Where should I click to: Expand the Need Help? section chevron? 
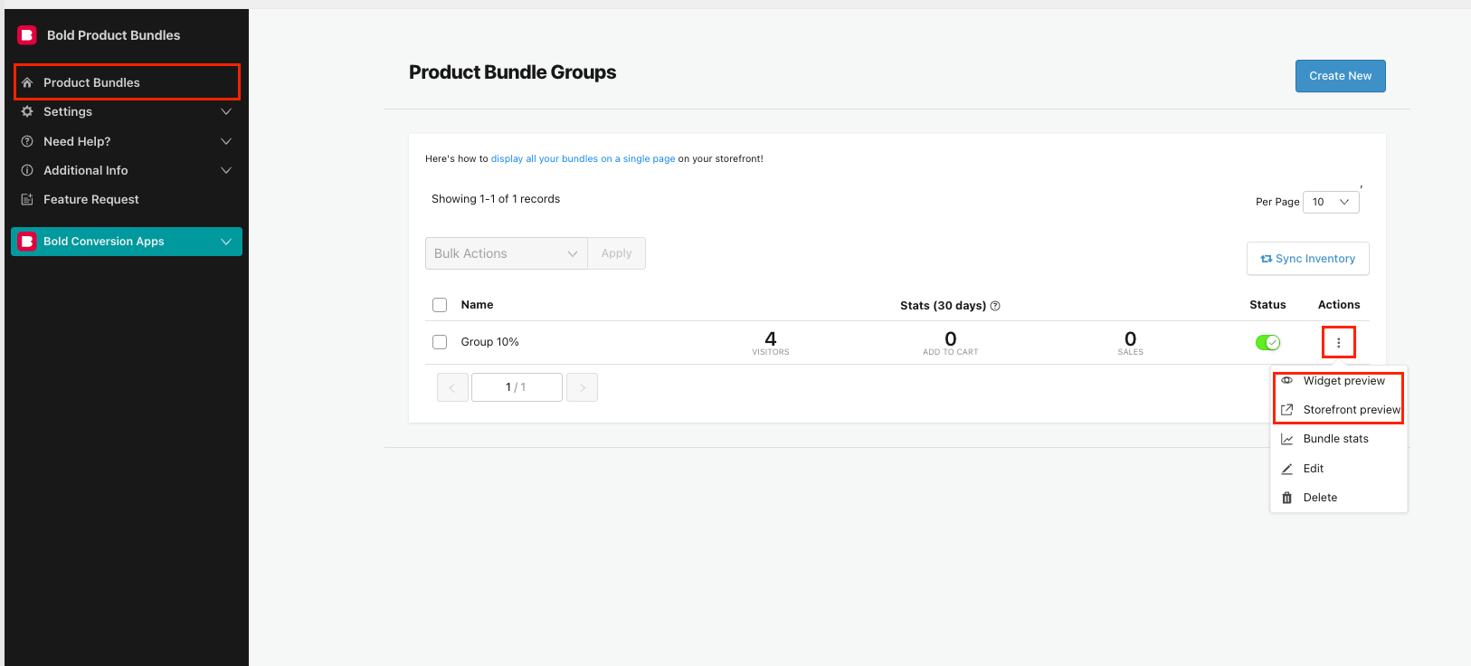tap(226, 141)
